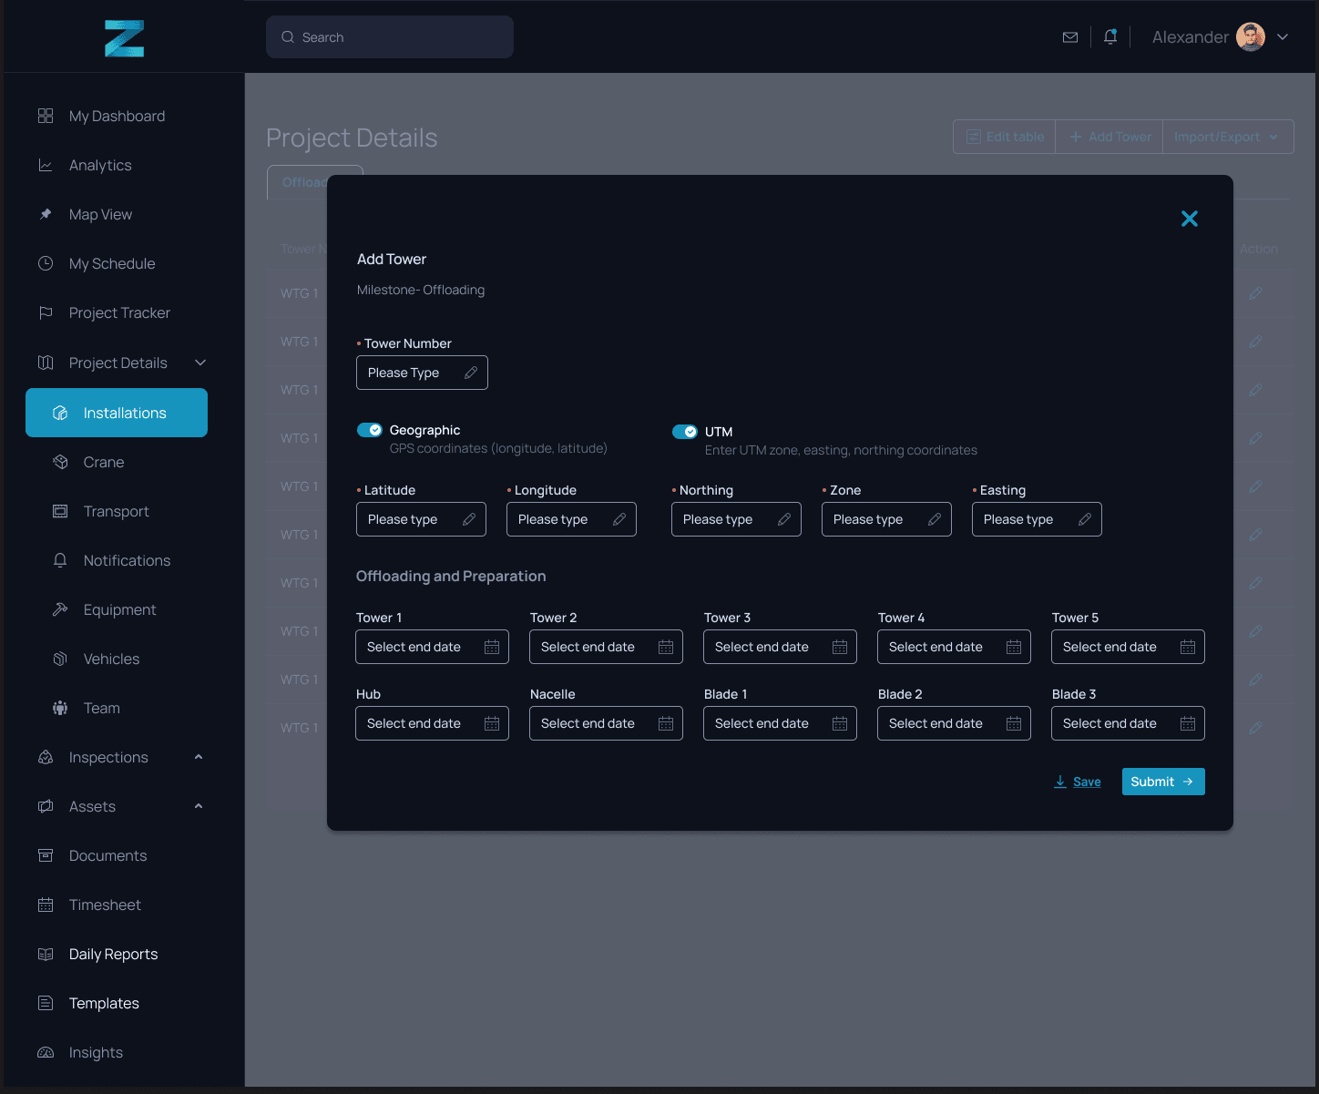Click the Easting input field
Viewport: 1319px width, 1094px height.
tap(1037, 519)
